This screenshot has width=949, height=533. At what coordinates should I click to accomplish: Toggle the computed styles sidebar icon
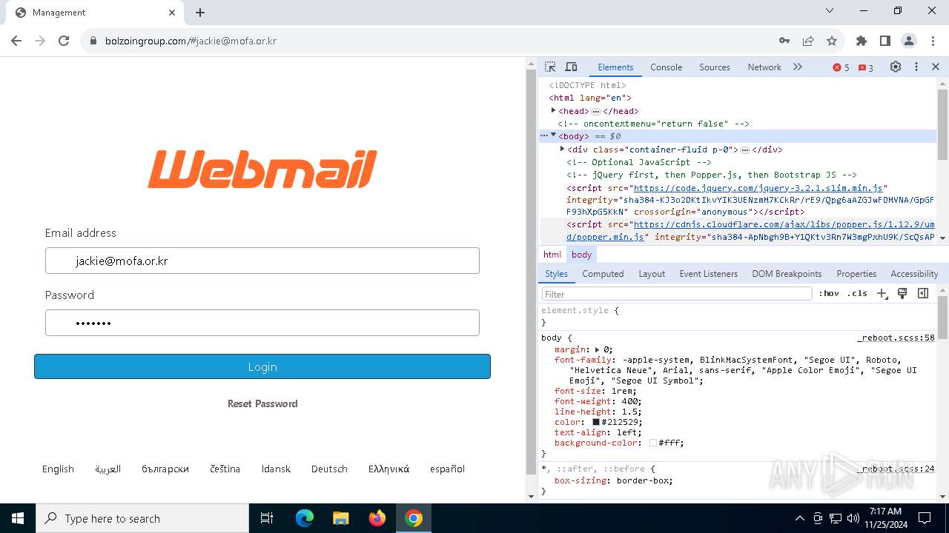click(x=923, y=293)
